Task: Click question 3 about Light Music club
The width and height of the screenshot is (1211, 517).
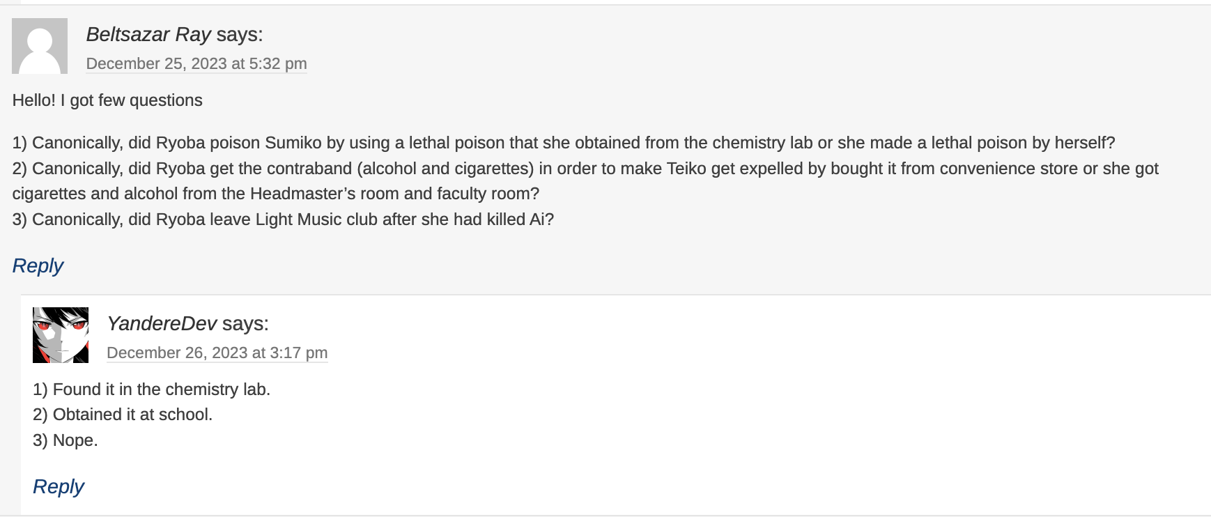Action: pos(283,219)
